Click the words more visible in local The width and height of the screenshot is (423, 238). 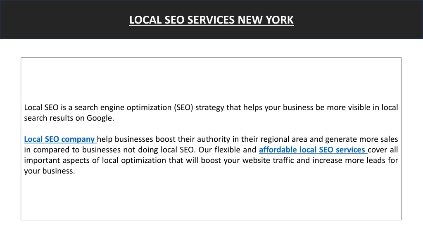[362, 107]
